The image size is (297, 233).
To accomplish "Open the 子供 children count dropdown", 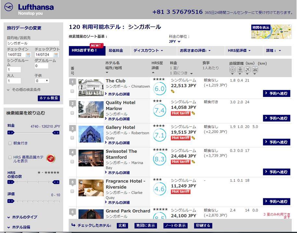I will tap(42, 81).
